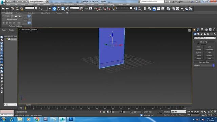Toggle the Angle Snap button

[x=100, y=9]
